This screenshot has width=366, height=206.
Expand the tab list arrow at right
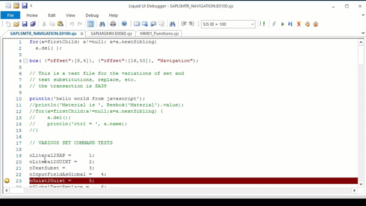tap(363, 33)
